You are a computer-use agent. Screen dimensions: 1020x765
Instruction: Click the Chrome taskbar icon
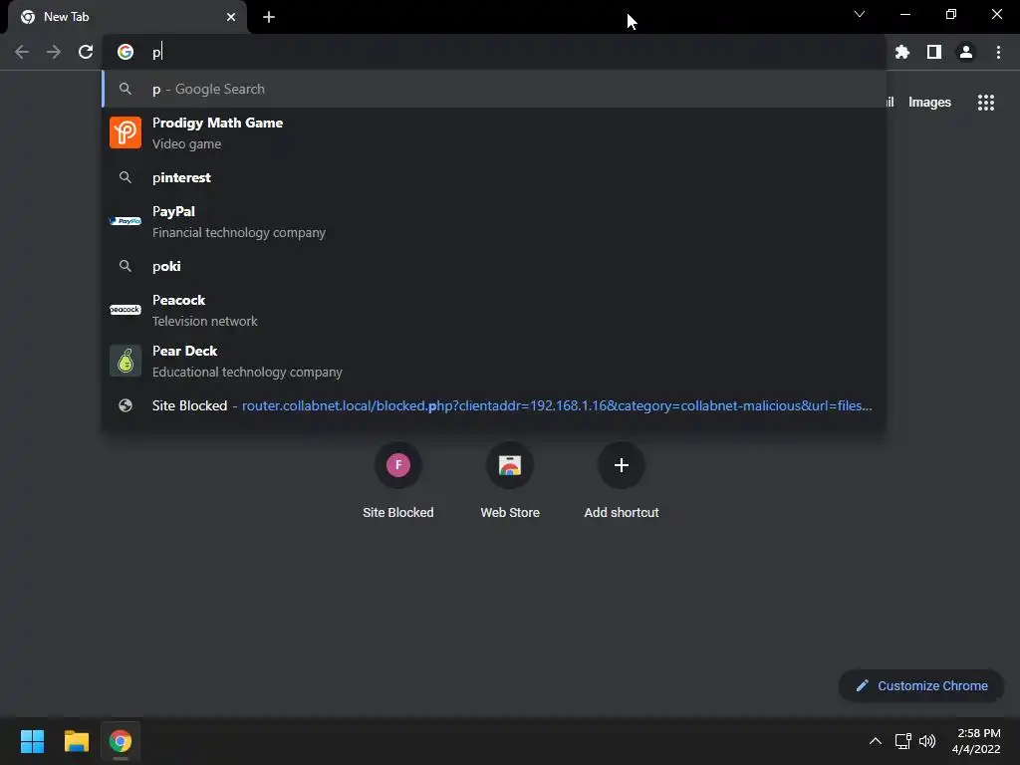point(121,741)
